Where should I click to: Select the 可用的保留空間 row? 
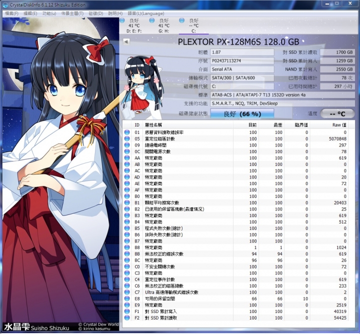click(235, 298)
